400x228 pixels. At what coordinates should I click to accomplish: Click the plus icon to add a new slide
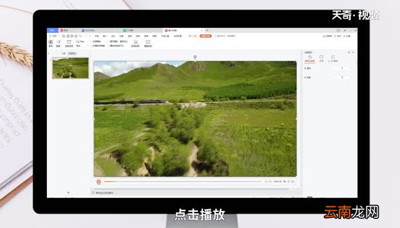[x=68, y=193]
